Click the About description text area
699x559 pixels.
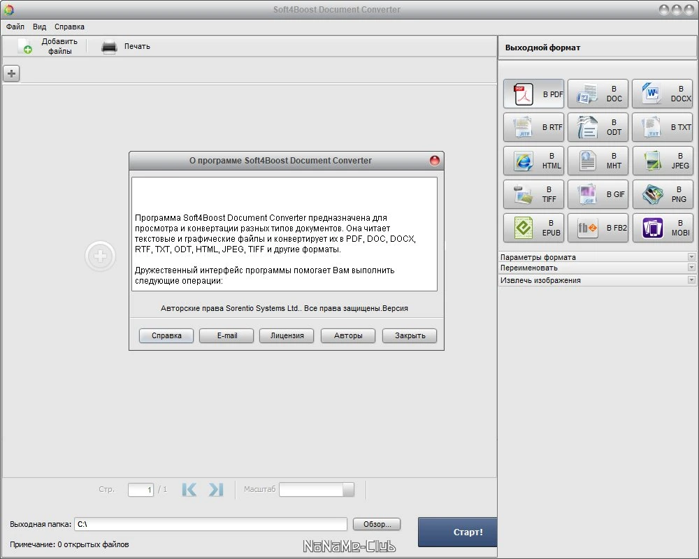[x=284, y=234]
